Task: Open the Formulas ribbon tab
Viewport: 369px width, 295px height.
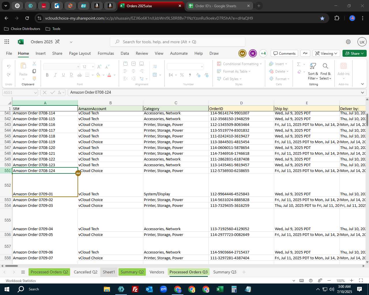Action: tap(106, 53)
